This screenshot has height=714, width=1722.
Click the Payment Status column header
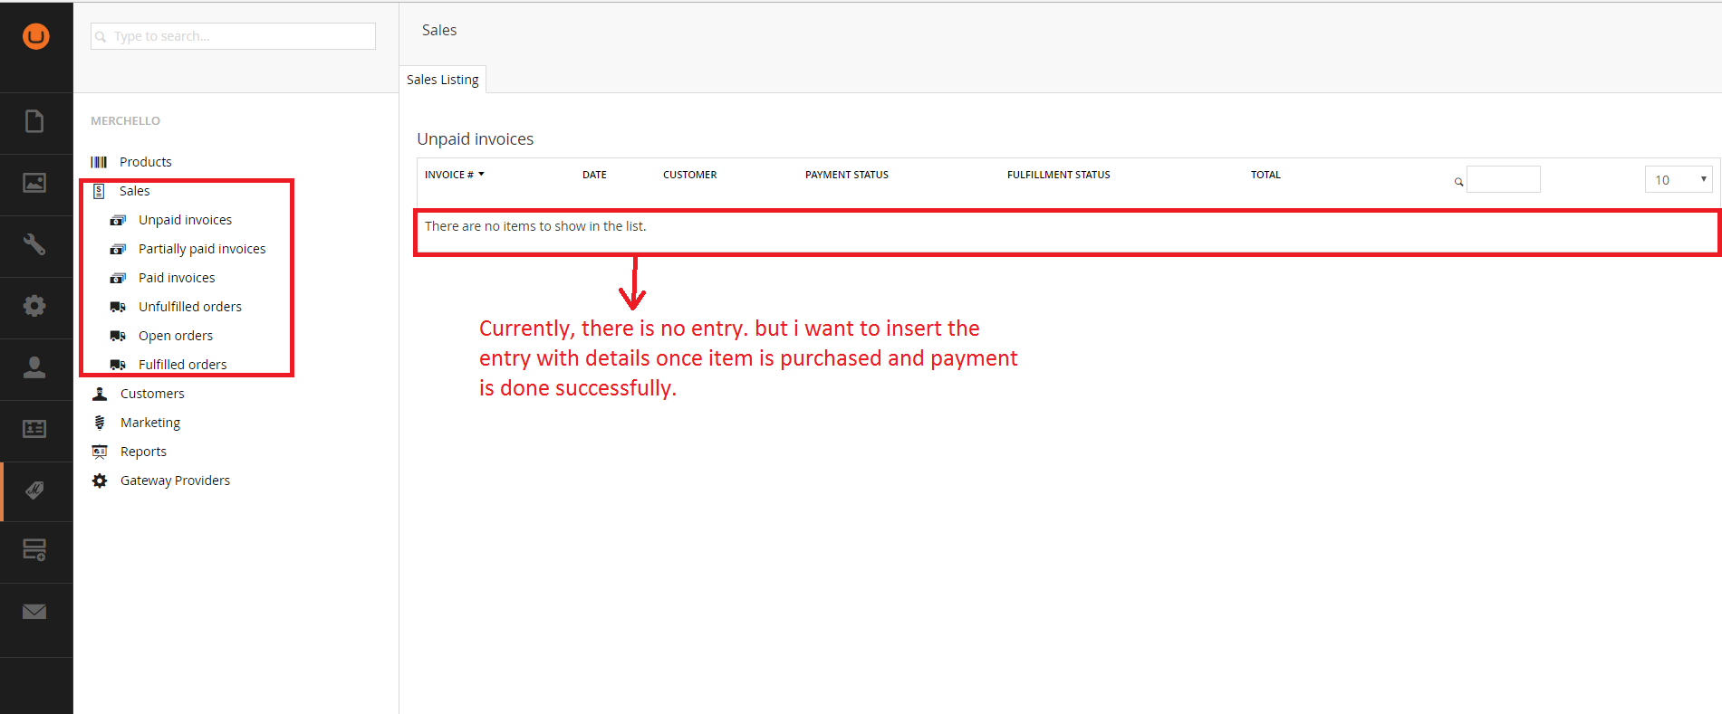(847, 175)
